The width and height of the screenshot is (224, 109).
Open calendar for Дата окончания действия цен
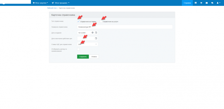[96, 38]
